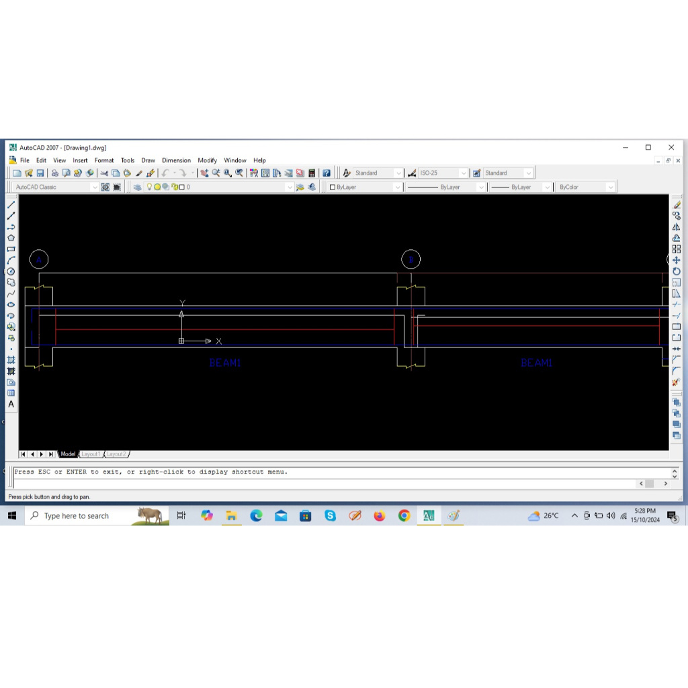Open the Dimension menu

[x=176, y=161]
